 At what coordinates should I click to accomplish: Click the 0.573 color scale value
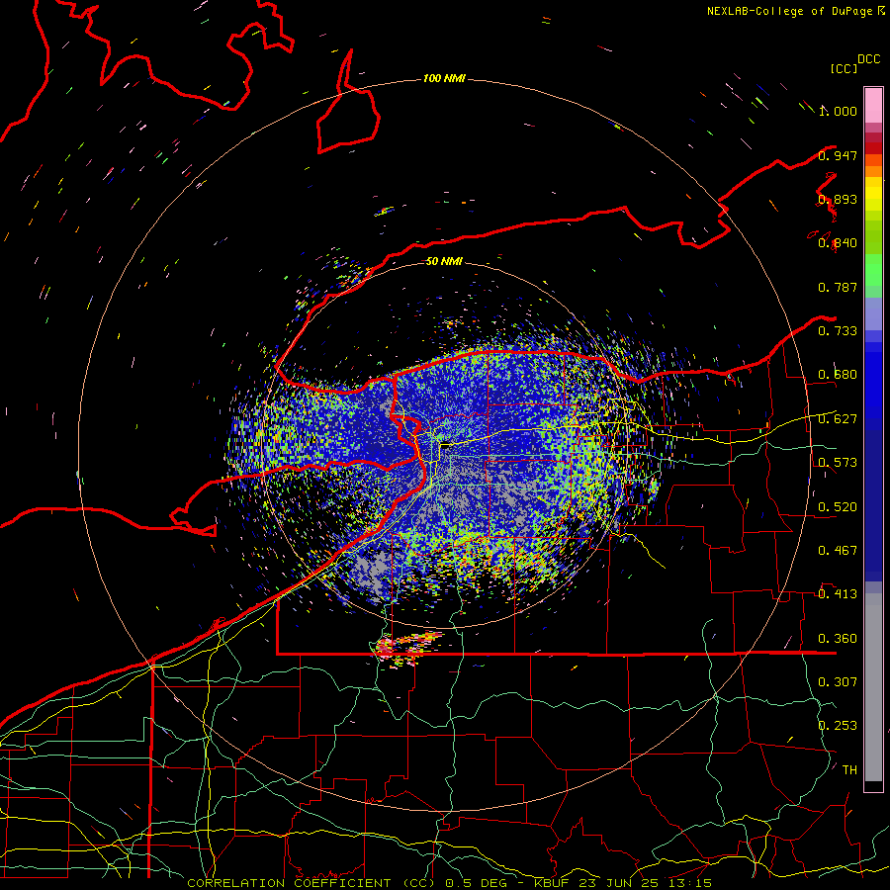coord(838,462)
